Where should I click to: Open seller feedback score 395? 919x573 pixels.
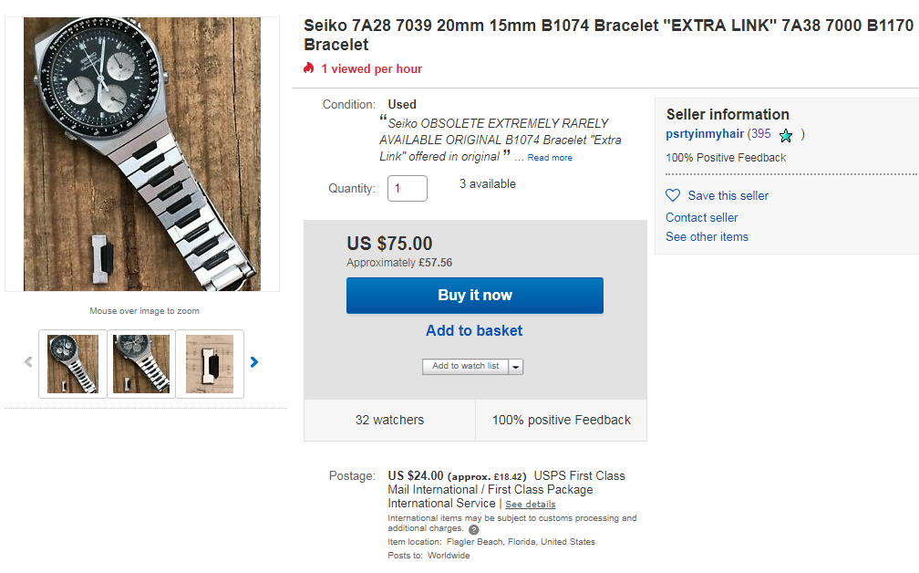pyautogui.click(x=760, y=134)
